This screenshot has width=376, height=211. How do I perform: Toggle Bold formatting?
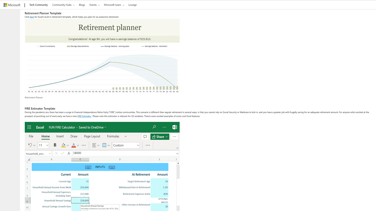pyautogui.click(x=55, y=145)
